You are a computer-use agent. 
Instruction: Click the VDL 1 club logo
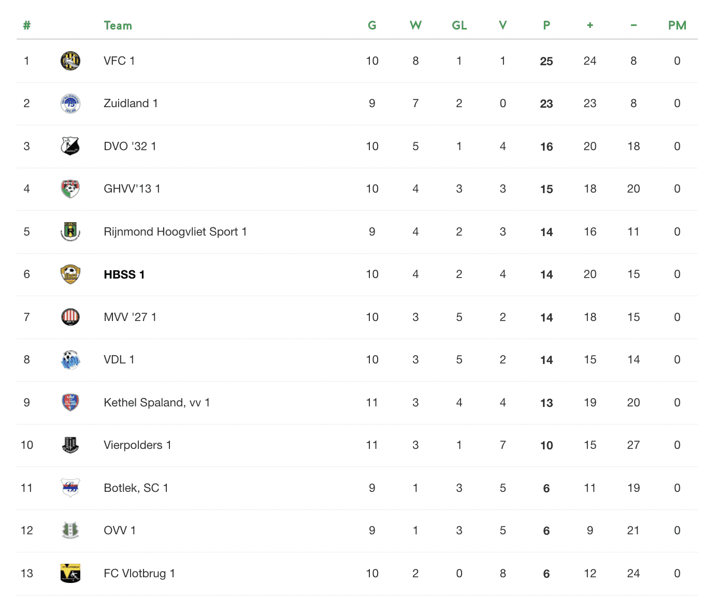click(x=70, y=360)
